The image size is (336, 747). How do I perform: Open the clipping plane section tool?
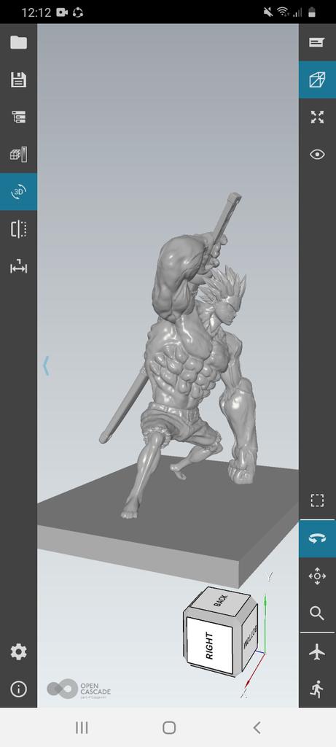click(18, 229)
